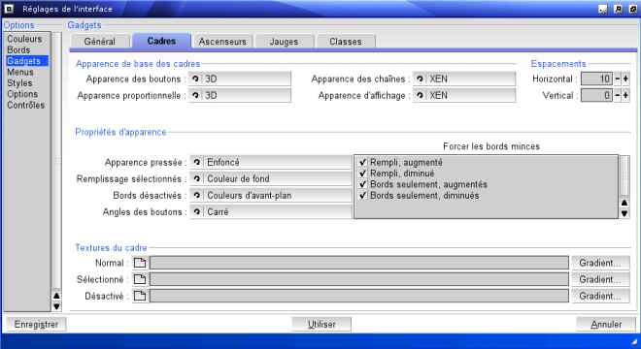Click the Annuler button
The image size is (641, 349).
[x=606, y=324]
